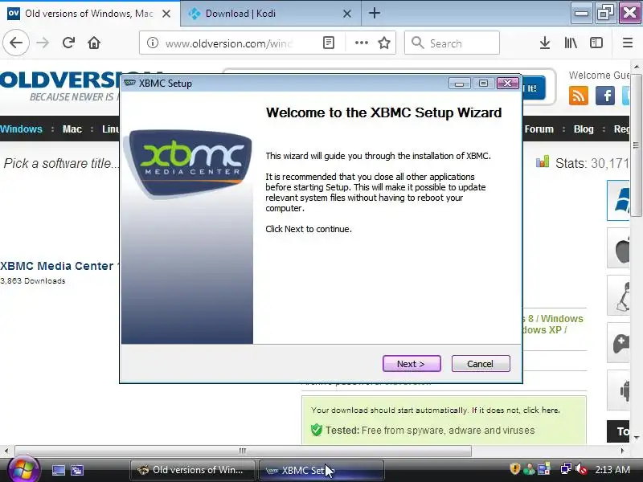Cancel the XBMC Setup wizard

[481, 364]
